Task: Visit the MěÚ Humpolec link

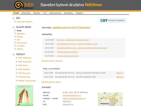Action: pyautogui.click(x=25, y=62)
